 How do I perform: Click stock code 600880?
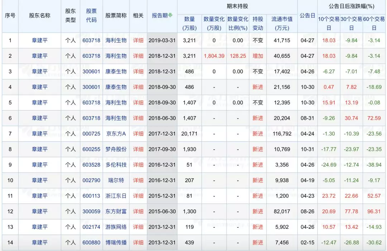[91, 243]
